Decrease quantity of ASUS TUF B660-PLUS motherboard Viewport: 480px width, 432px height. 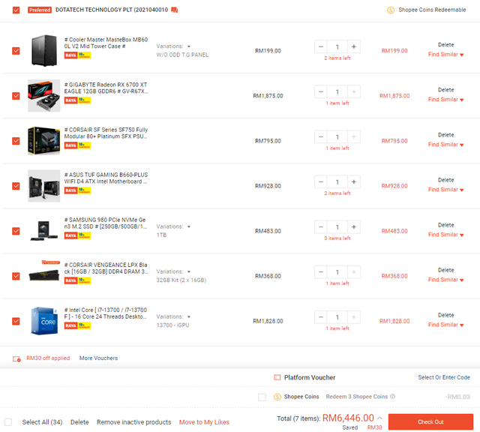tap(321, 181)
